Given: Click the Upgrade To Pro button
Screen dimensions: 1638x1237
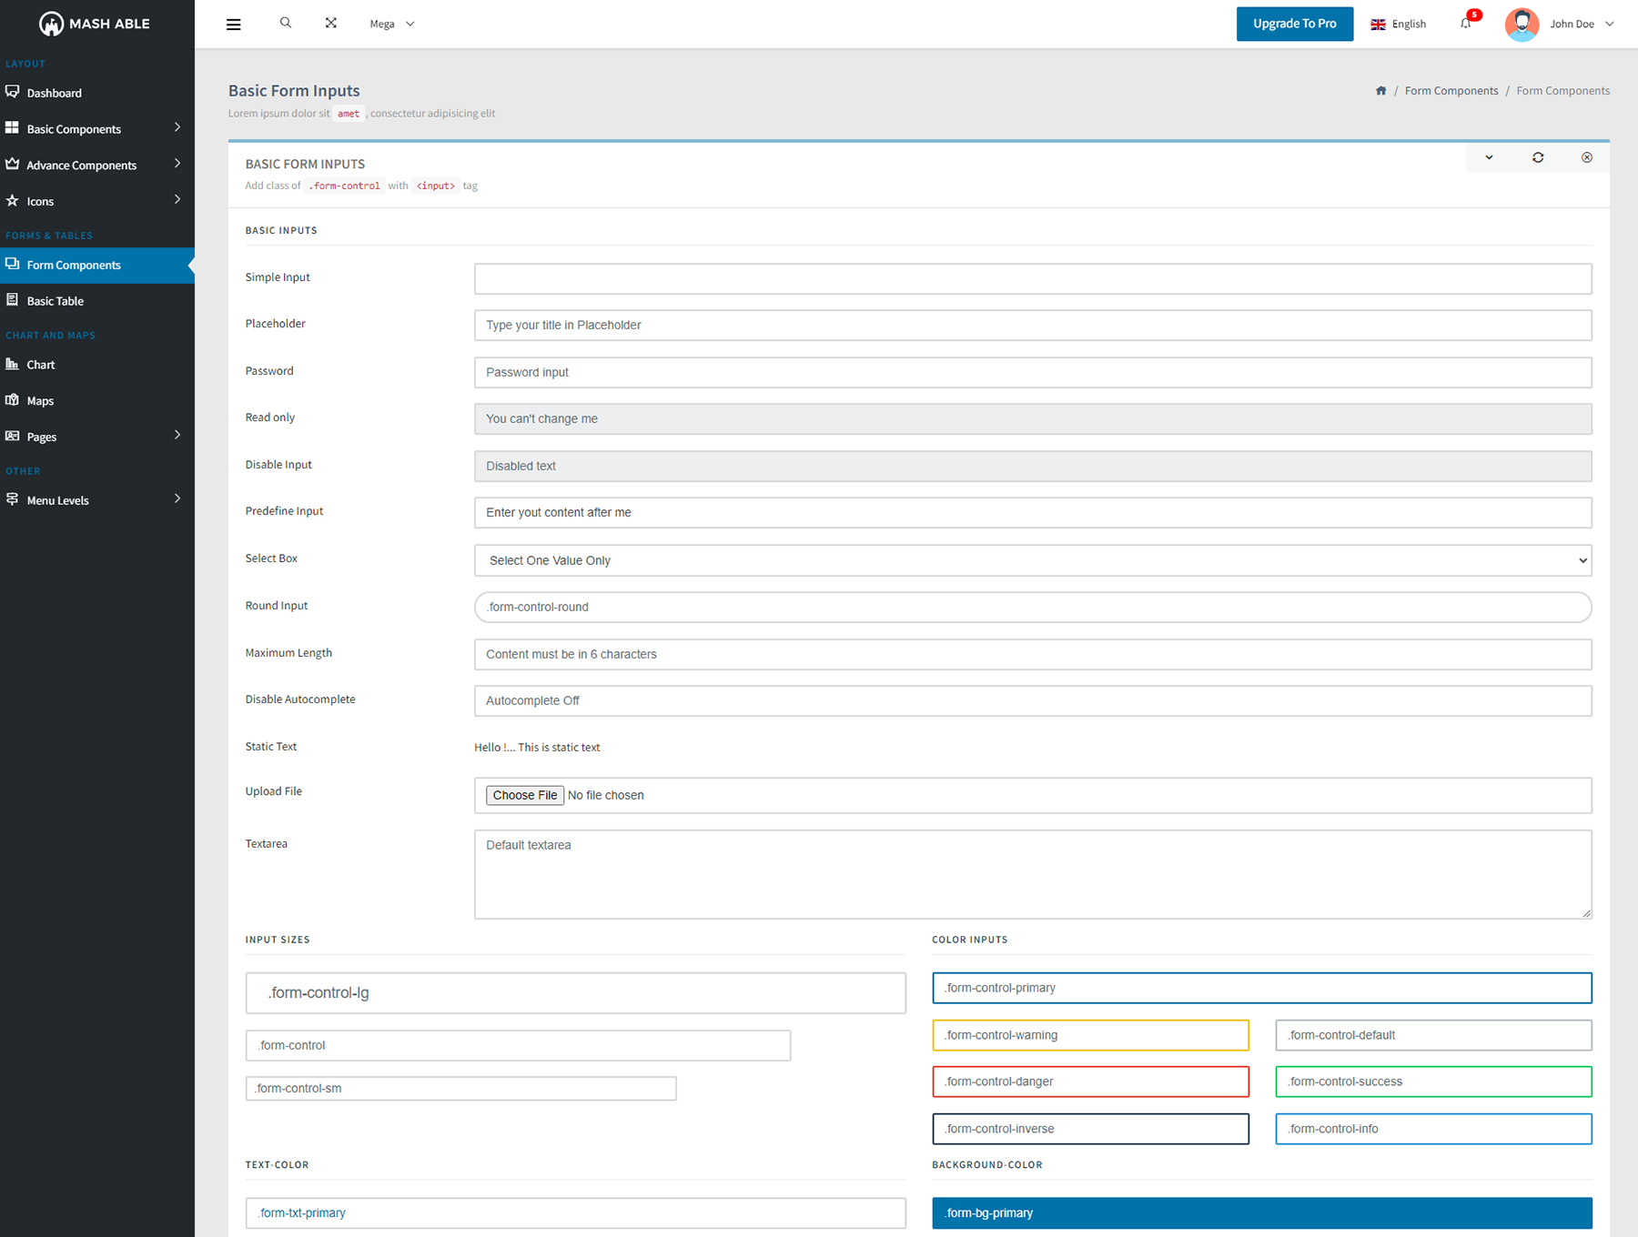Looking at the screenshot, I should [x=1294, y=24].
